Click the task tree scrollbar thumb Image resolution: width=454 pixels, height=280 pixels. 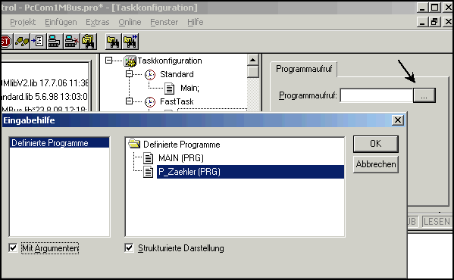(252, 72)
